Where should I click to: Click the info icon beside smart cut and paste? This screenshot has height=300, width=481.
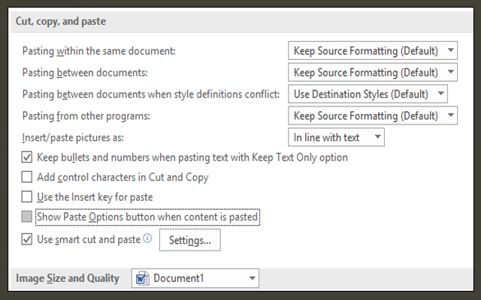coord(147,239)
